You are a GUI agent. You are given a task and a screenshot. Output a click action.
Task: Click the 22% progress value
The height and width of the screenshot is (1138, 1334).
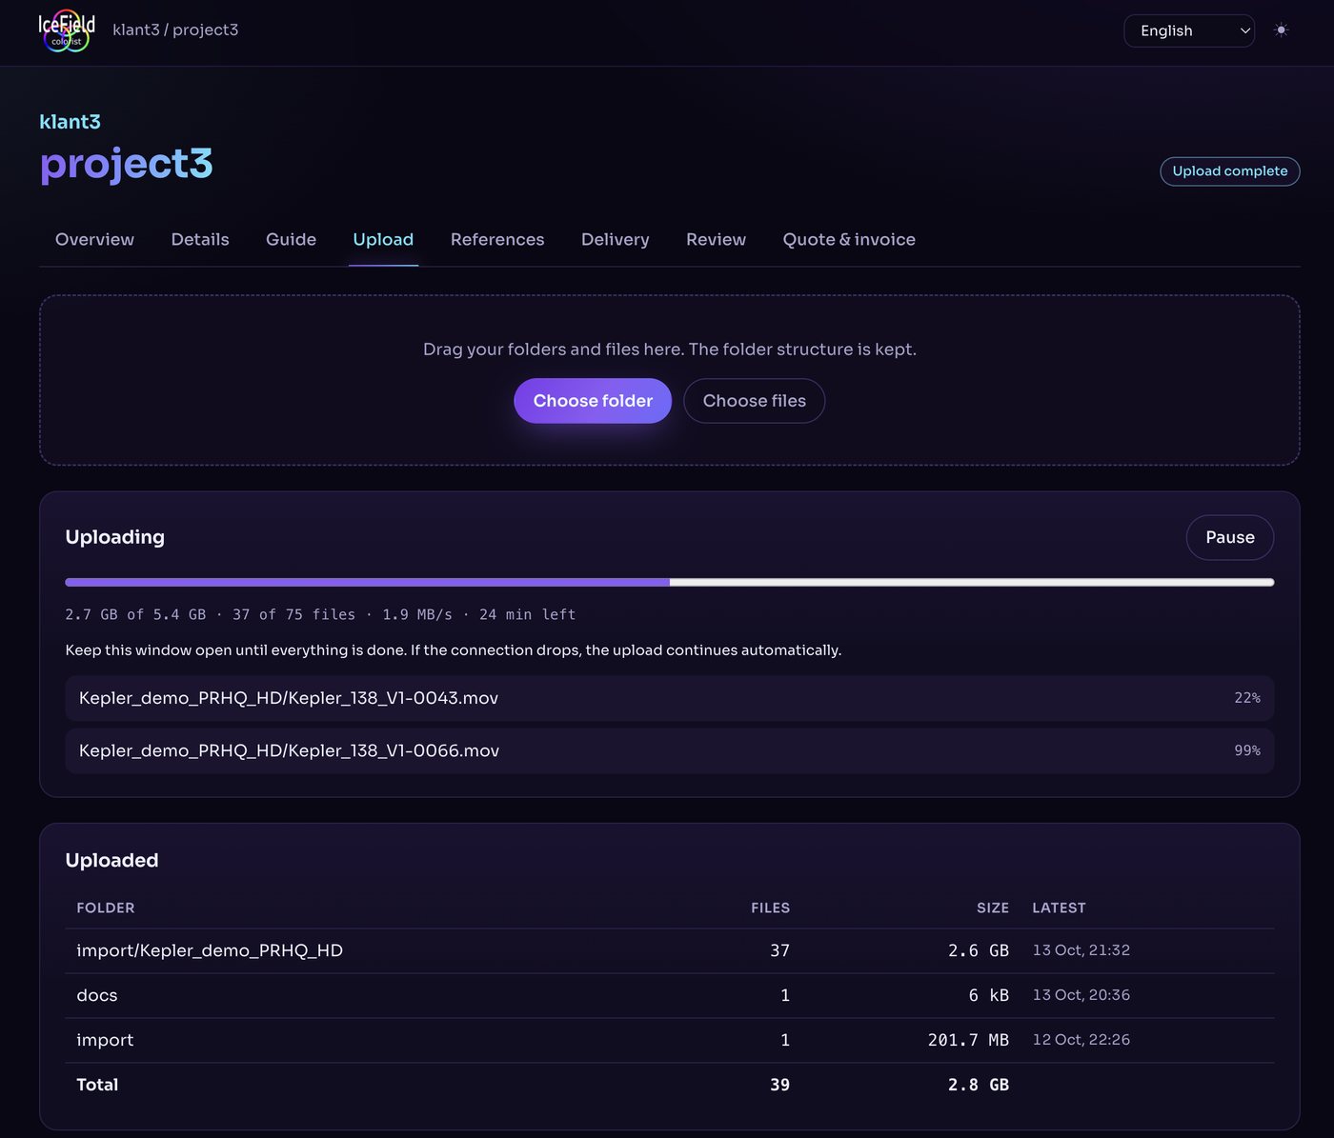coord(1247,698)
